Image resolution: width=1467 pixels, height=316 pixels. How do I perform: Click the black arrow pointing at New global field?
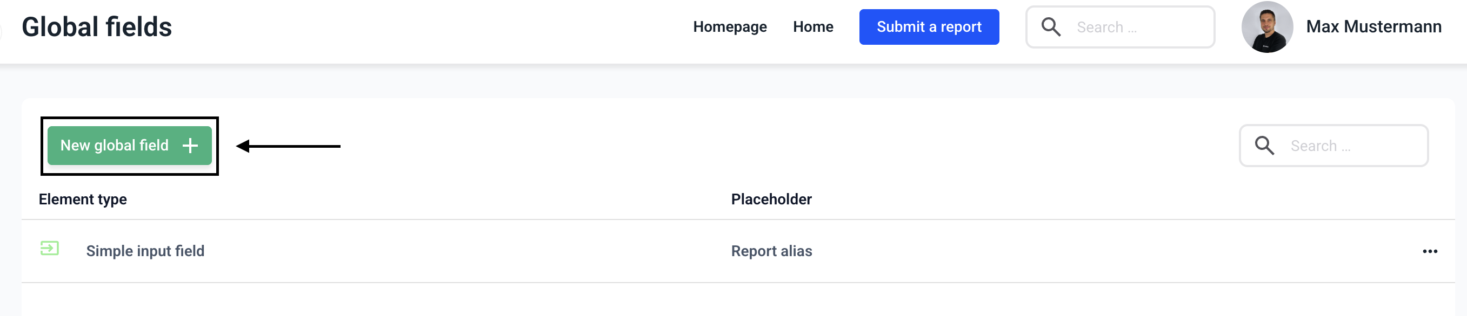tap(288, 146)
